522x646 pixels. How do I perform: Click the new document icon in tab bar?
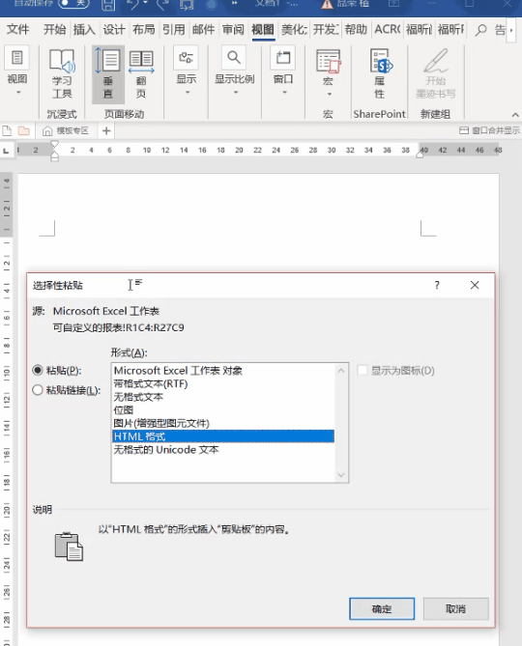tap(7, 131)
